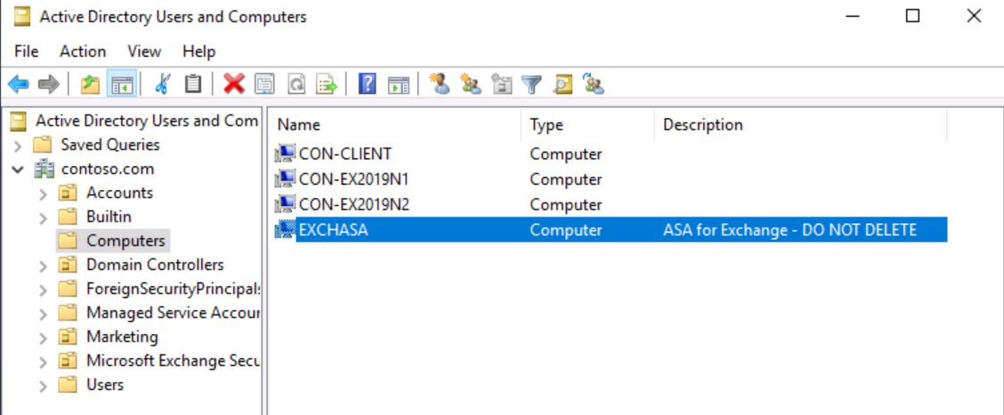Open filter options with funnel icon

[x=531, y=84]
